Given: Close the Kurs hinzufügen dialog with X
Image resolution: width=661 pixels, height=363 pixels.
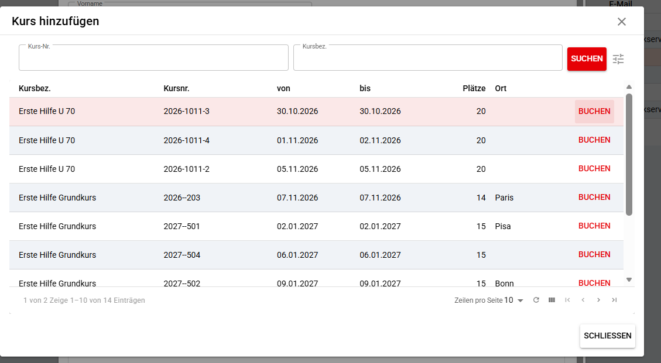Looking at the screenshot, I should pos(621,22).
